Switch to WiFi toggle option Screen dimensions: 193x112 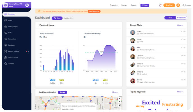point(170,18)
